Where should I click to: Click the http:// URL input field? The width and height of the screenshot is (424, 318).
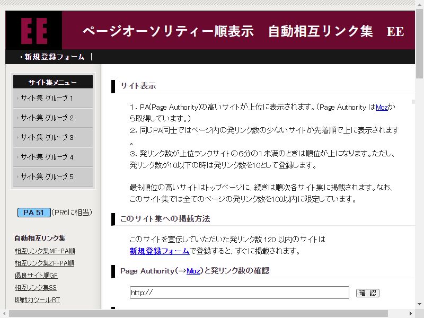240,293
